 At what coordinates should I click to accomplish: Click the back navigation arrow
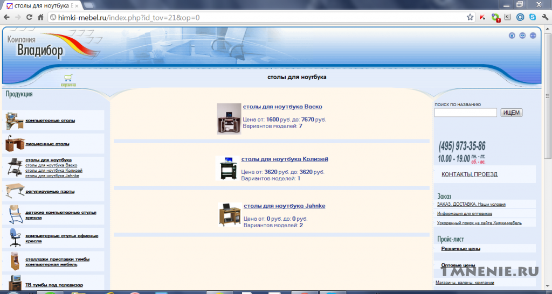tap(7, 17)
